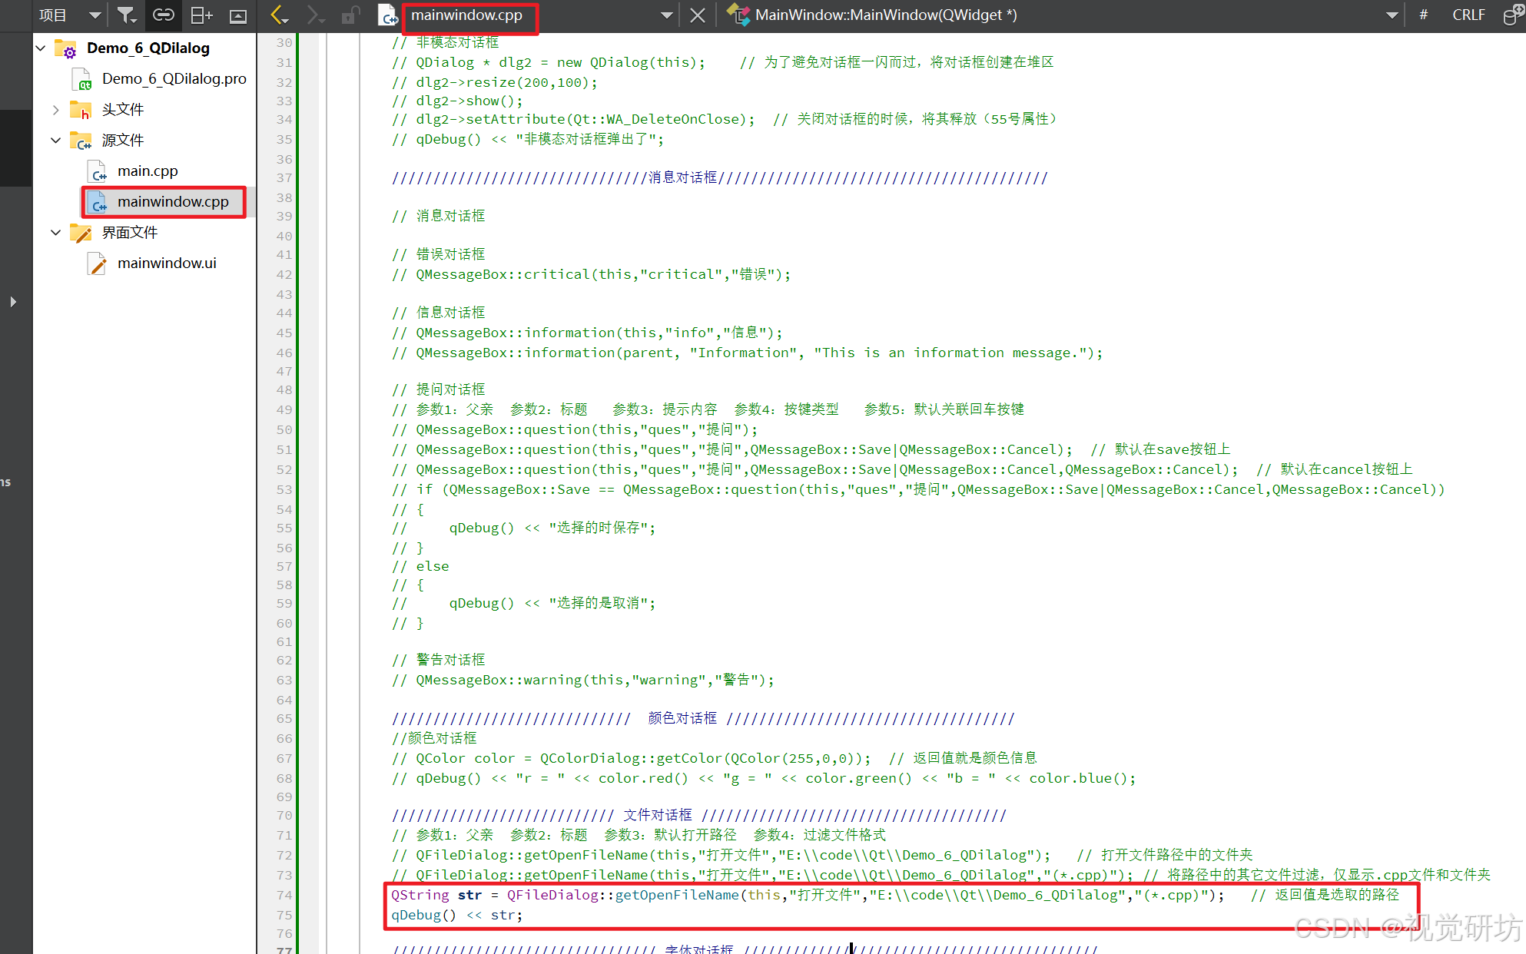Expand the 头文件 folder
The image size is (1526, 954).
pos(55,110)
